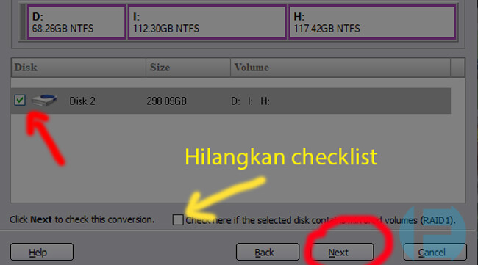Click the 298.09GB size value
Image resolution: width=478 pixels, height=265 pixels.
click(x=166, y=101)
